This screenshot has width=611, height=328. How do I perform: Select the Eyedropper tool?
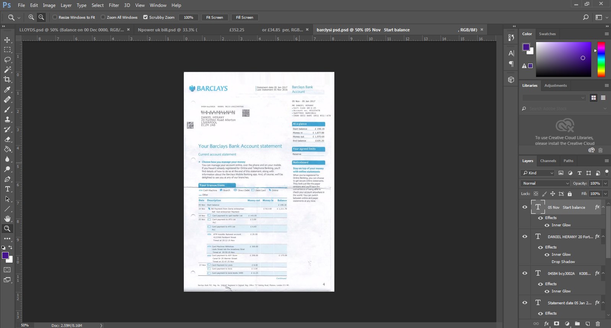pos(7,89)
